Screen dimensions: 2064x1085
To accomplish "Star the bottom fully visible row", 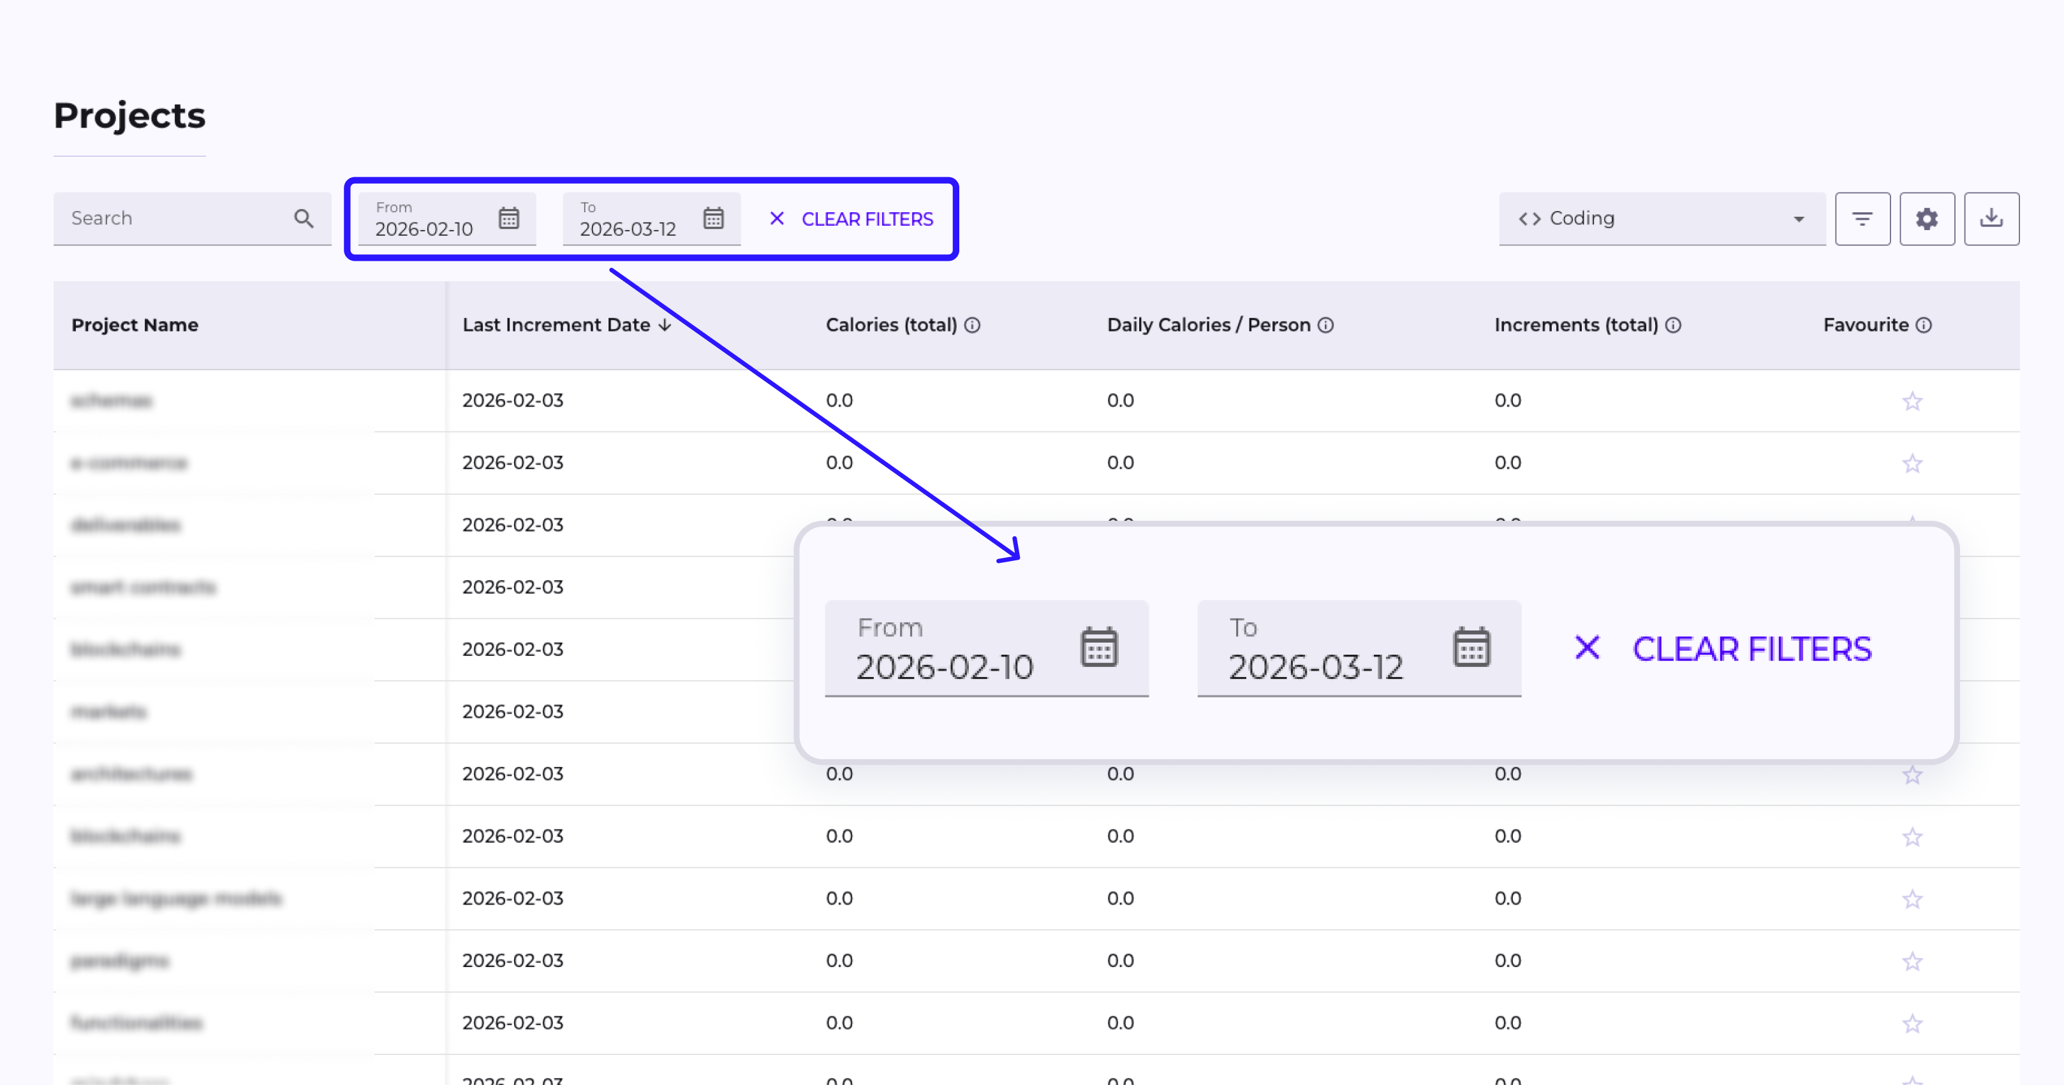I will pos(1912,1023).
